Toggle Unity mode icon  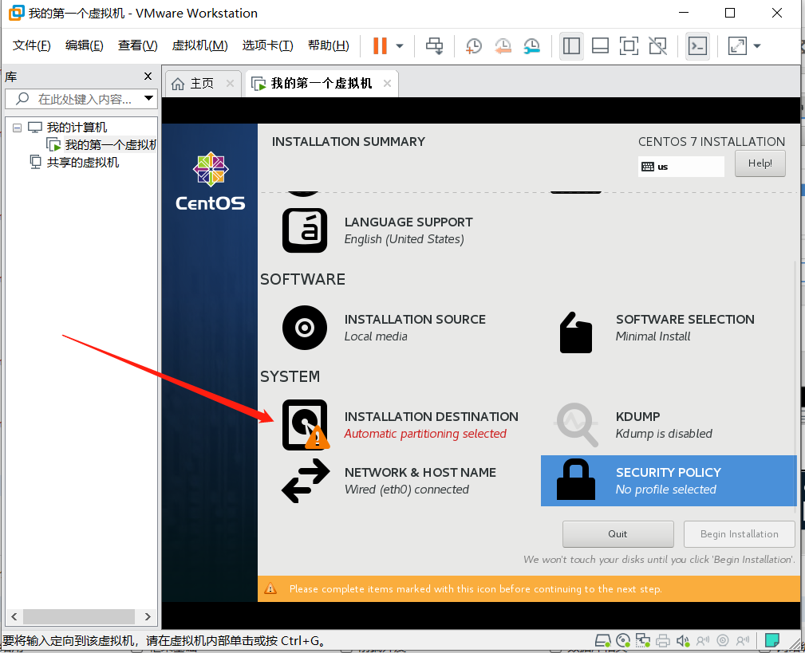(x=657, y=45)
